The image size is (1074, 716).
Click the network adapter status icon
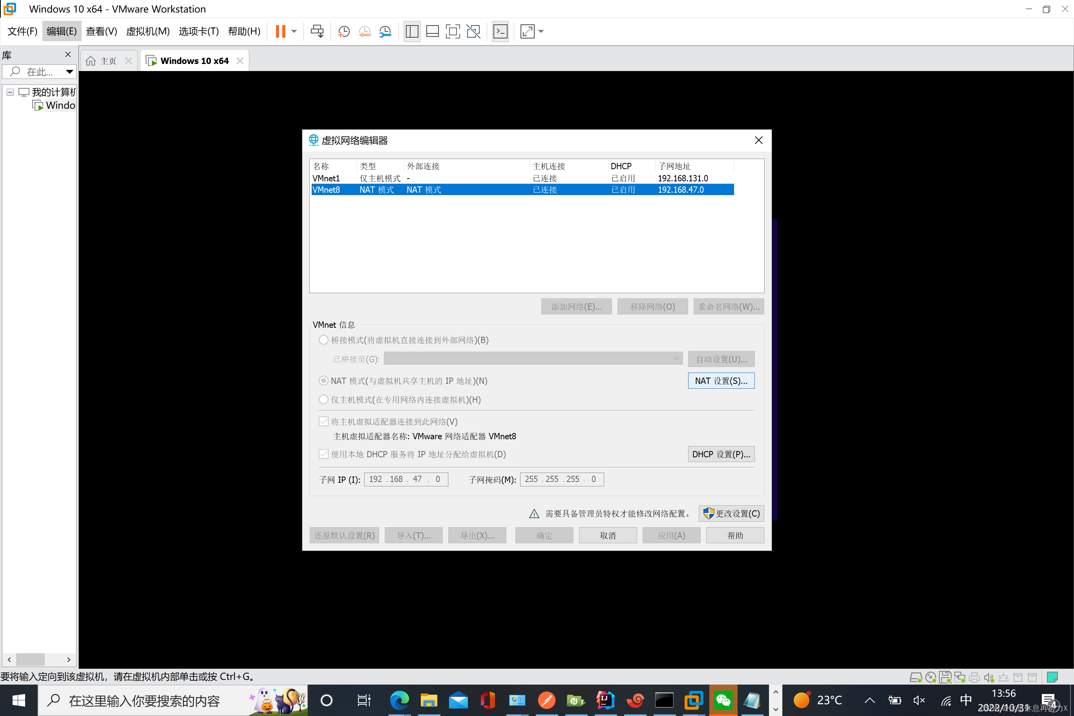(960, 677)
